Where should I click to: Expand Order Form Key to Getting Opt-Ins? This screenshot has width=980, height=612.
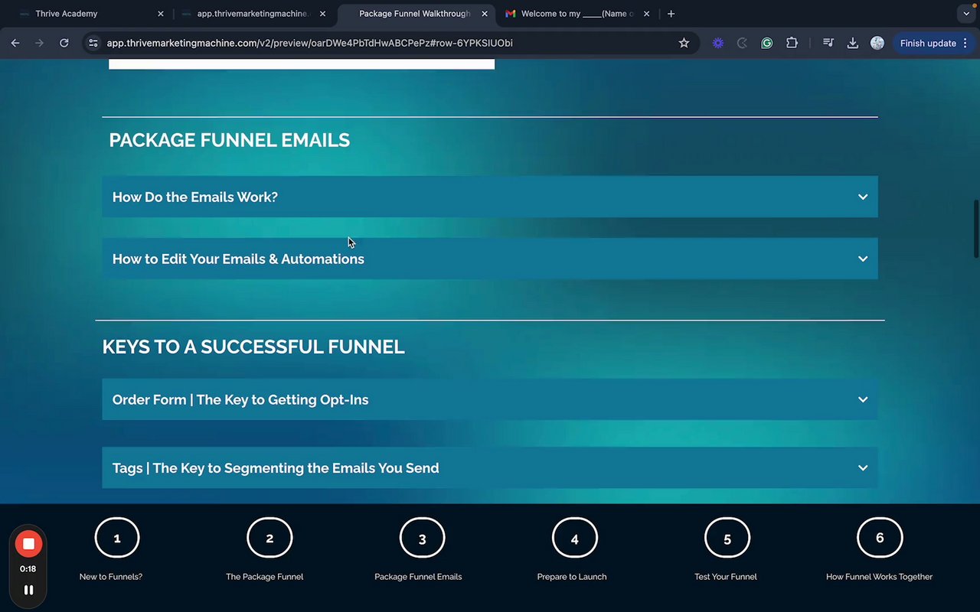coord(490,399)
